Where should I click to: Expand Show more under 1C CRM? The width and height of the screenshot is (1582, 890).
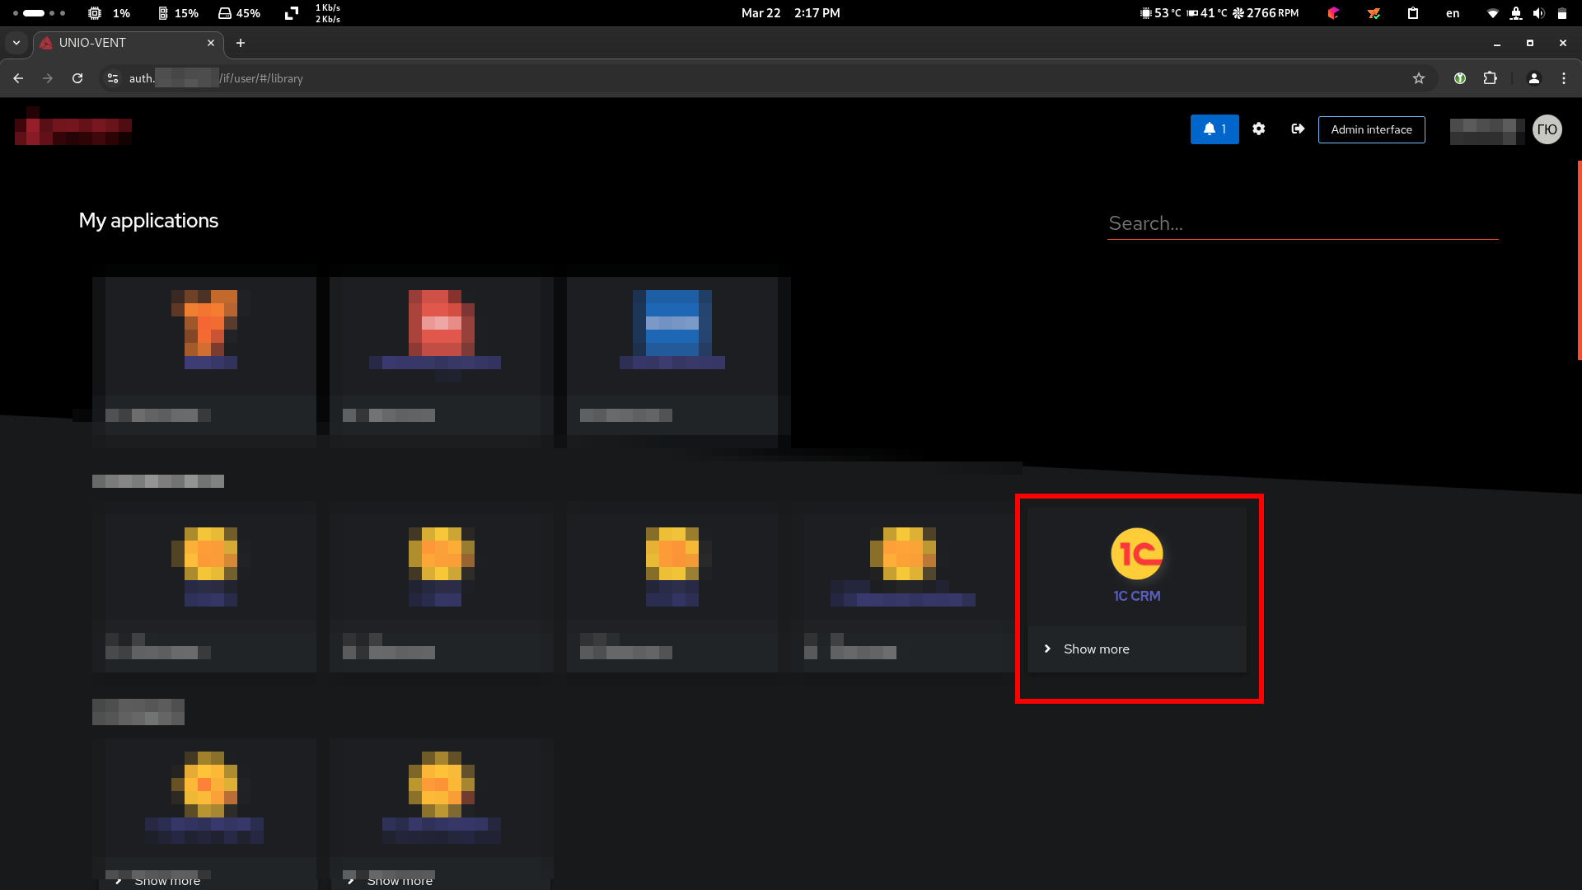1096,649
